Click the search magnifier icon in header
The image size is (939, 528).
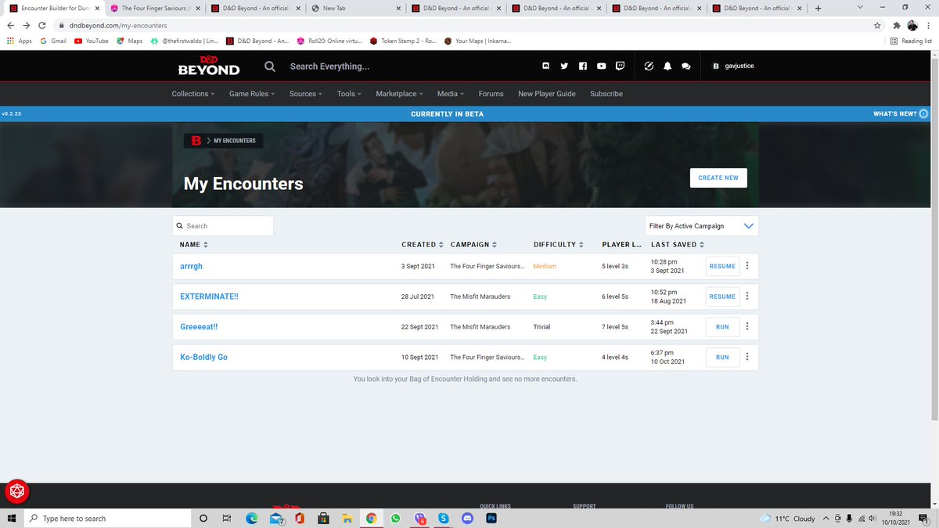270,66
